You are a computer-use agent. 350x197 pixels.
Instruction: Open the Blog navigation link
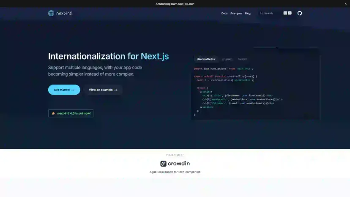[x=248, y=13]
